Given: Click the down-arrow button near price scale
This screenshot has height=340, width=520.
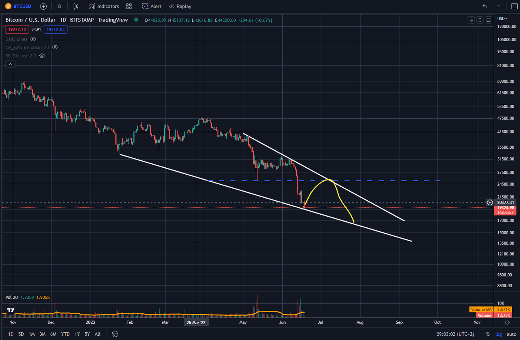Looking at the screenshot, I should point(471,20).
